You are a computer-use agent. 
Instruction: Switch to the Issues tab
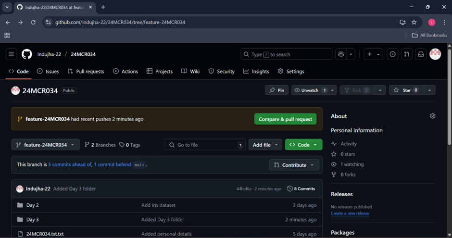click(48, 72)
